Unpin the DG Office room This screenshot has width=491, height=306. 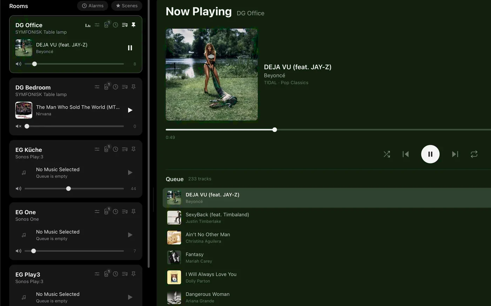click(133, 25)
